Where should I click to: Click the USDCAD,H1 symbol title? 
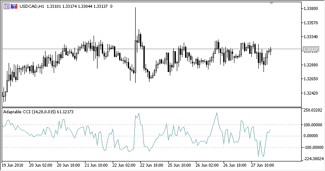tap(32, 7)
